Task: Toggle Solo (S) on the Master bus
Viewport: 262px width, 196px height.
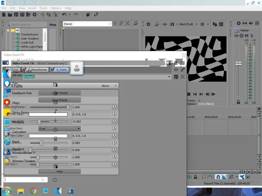Action: tap(252, 36)
